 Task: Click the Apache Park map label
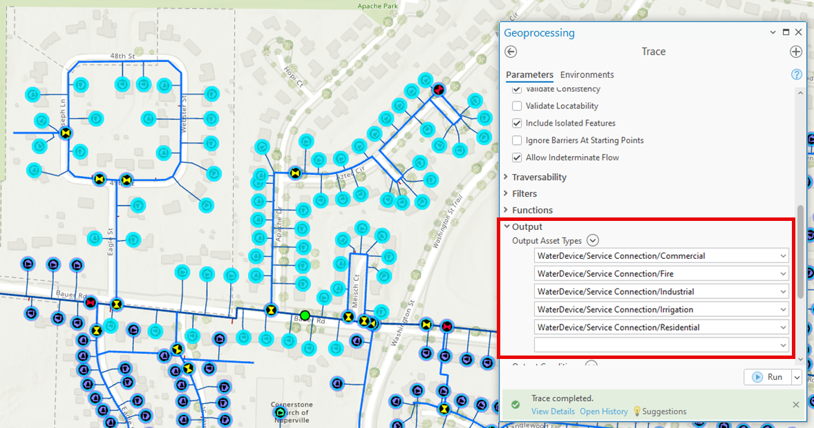click(x=378, y=6)
